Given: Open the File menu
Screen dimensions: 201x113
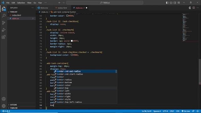Looking at the screenshot, I should 8,3.
